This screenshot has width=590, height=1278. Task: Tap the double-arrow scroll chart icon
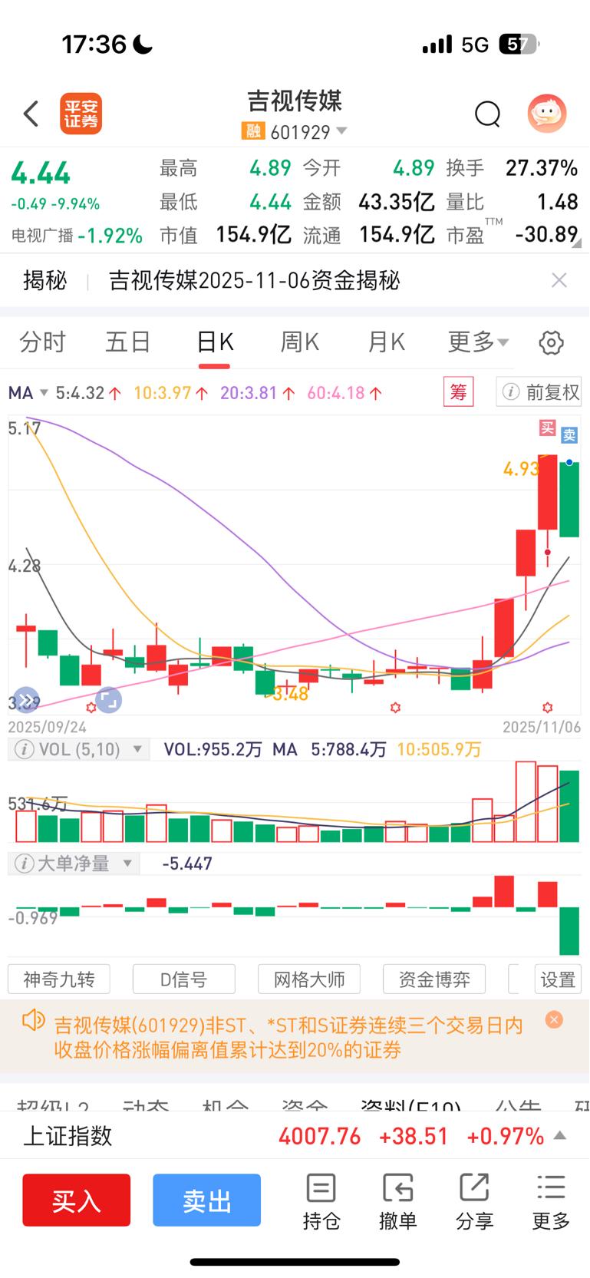25,700
